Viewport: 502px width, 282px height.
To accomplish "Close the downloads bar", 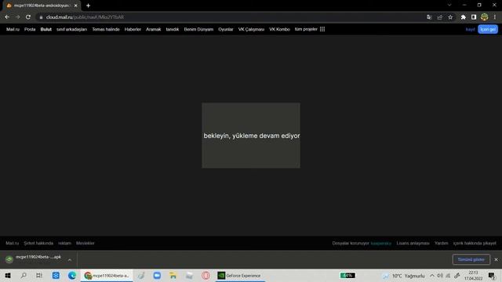I will click(496, 259).
